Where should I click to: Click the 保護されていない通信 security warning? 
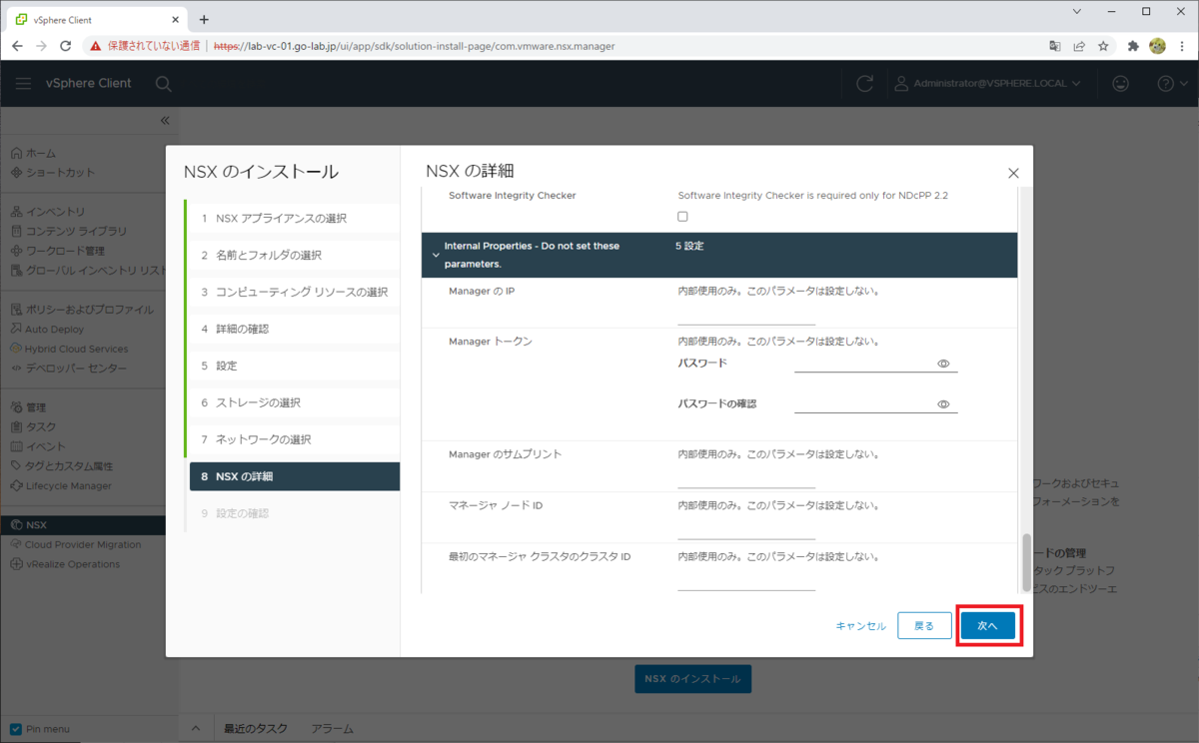click(145, 46)
